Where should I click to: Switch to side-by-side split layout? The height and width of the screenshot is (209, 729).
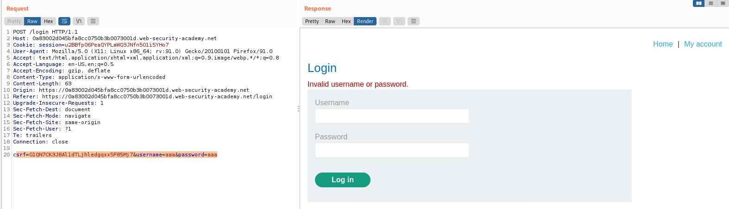[x=698, y=3]
